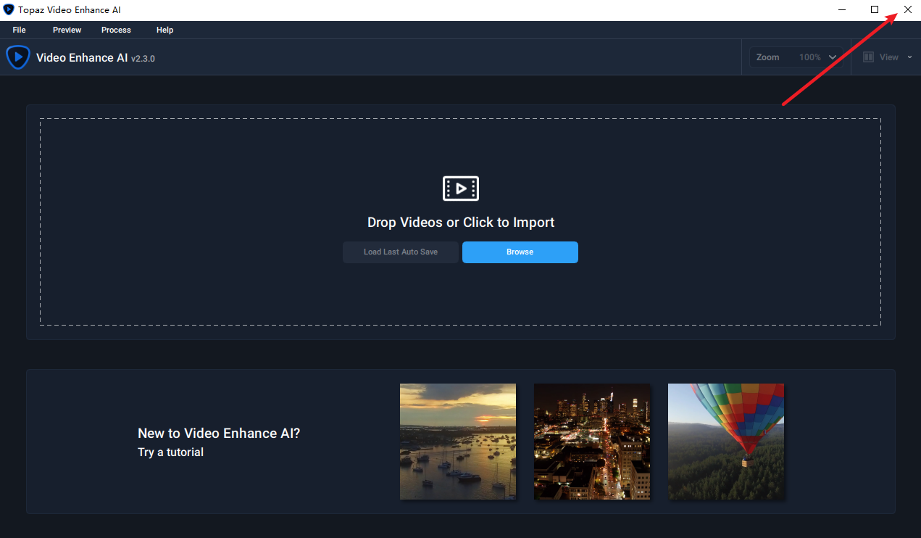Click "Drop Videos or Click to Import" text

pos(461,223)
